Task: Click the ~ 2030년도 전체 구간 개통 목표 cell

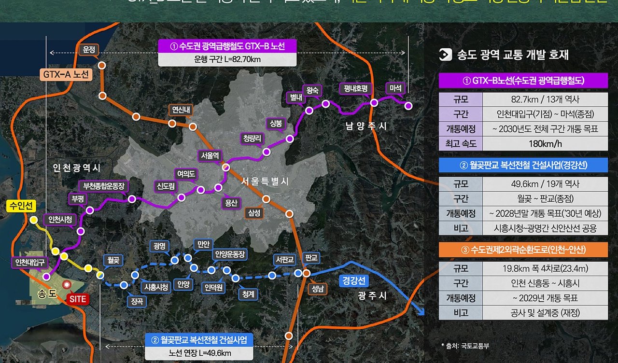Action: (x=545, y=129)
